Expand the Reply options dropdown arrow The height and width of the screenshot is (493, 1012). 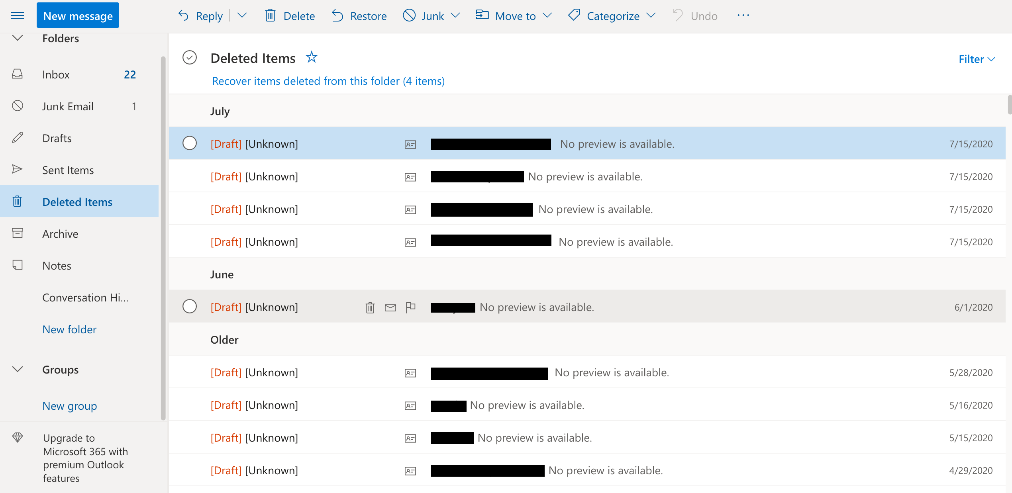[242, 16]
